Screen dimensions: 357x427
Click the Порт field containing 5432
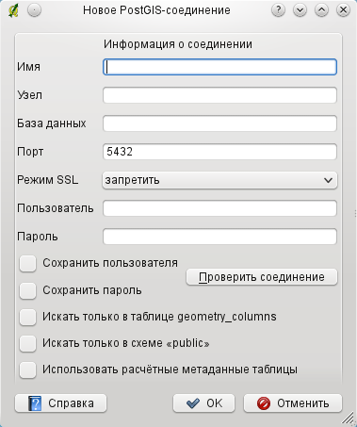219,152
